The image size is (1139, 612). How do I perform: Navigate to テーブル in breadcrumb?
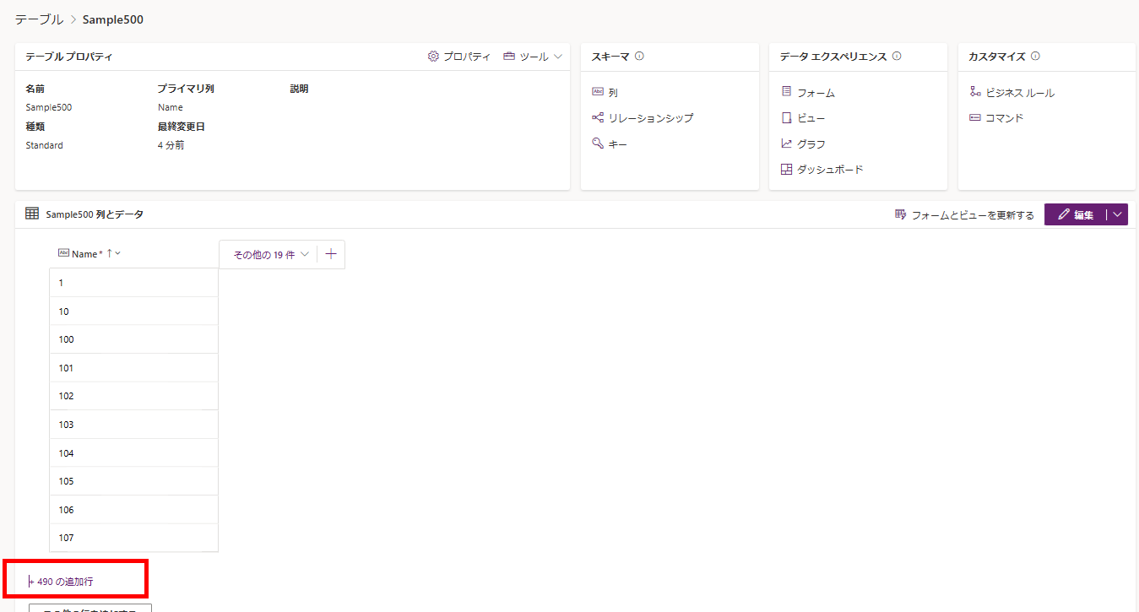click(x=39, y=19)
